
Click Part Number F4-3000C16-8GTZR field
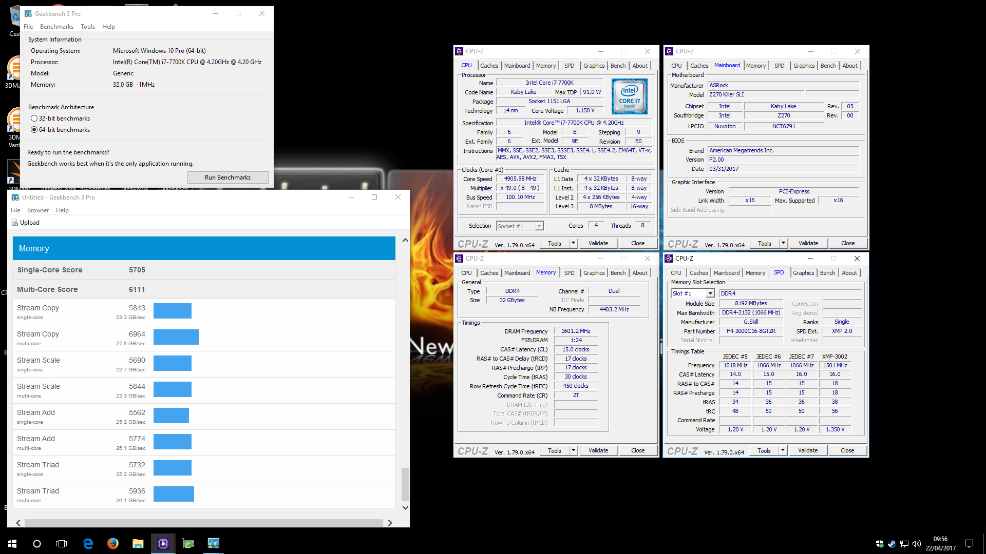click(x=751, y=331)
